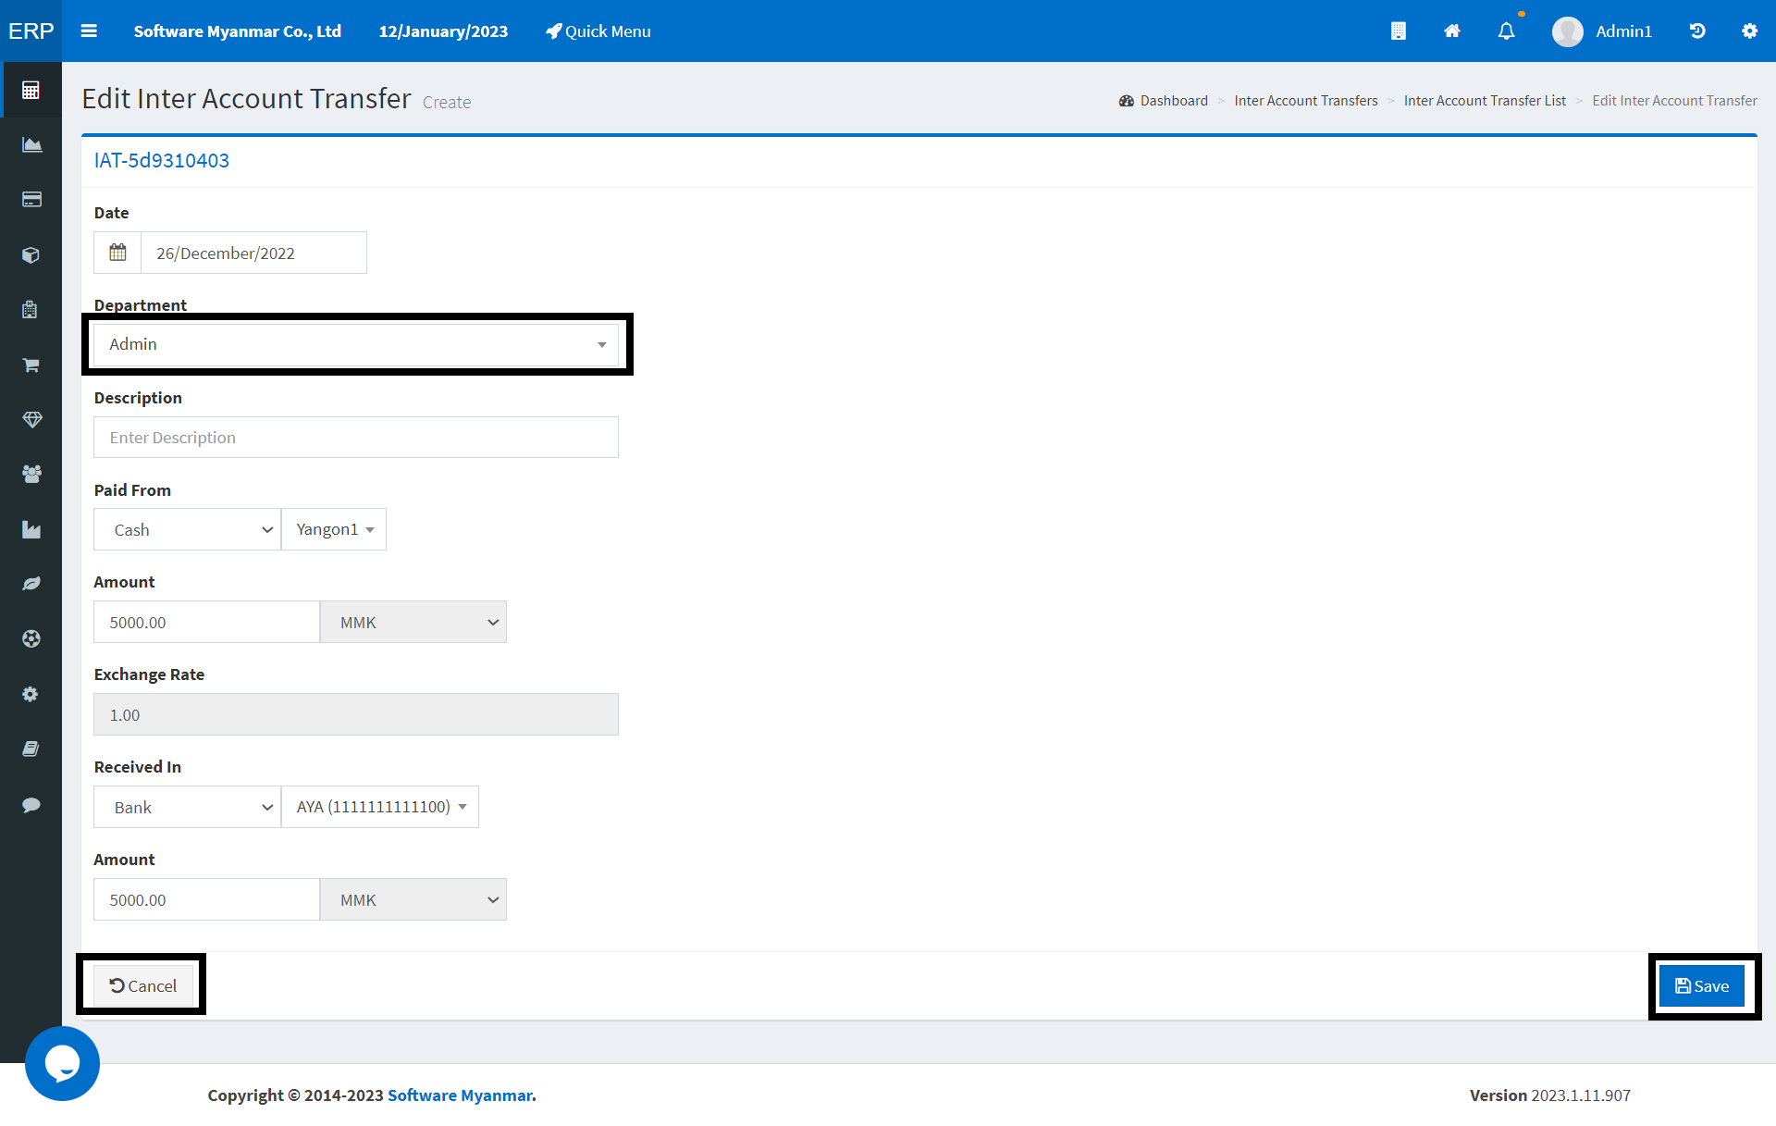Click the Received In amount 5000.00 field

point(206,899)
